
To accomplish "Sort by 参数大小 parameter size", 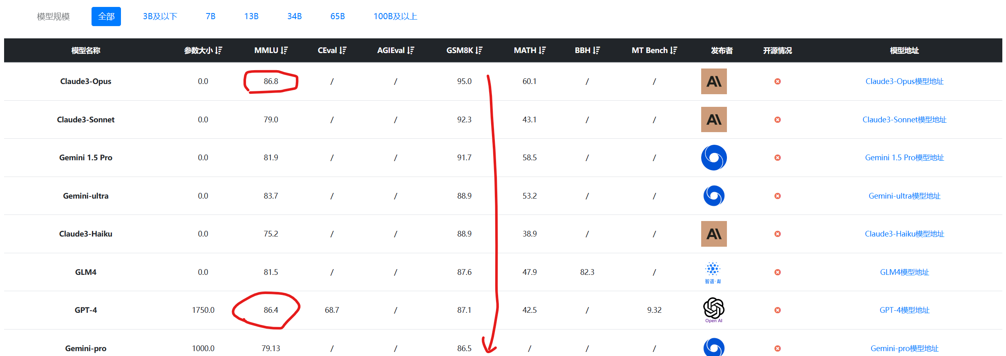I will click(219, 50).
